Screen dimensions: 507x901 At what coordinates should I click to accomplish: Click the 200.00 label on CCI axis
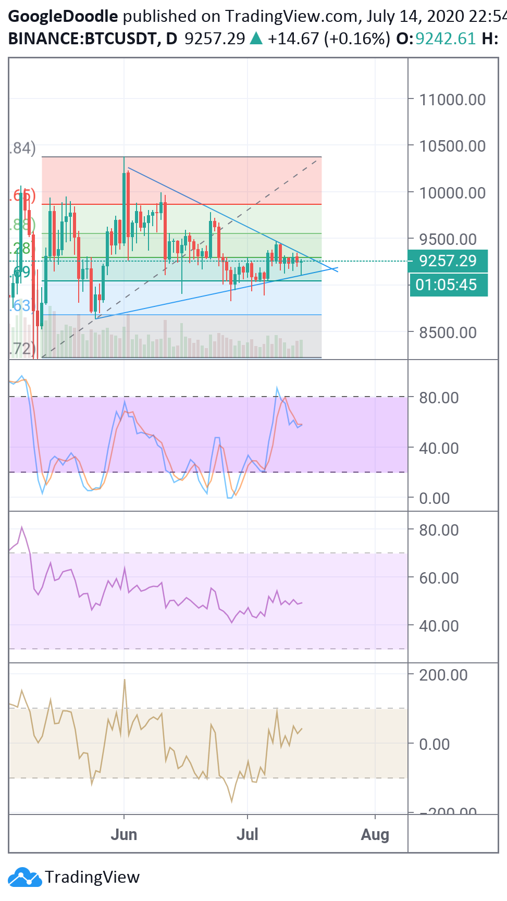(443, 675)
